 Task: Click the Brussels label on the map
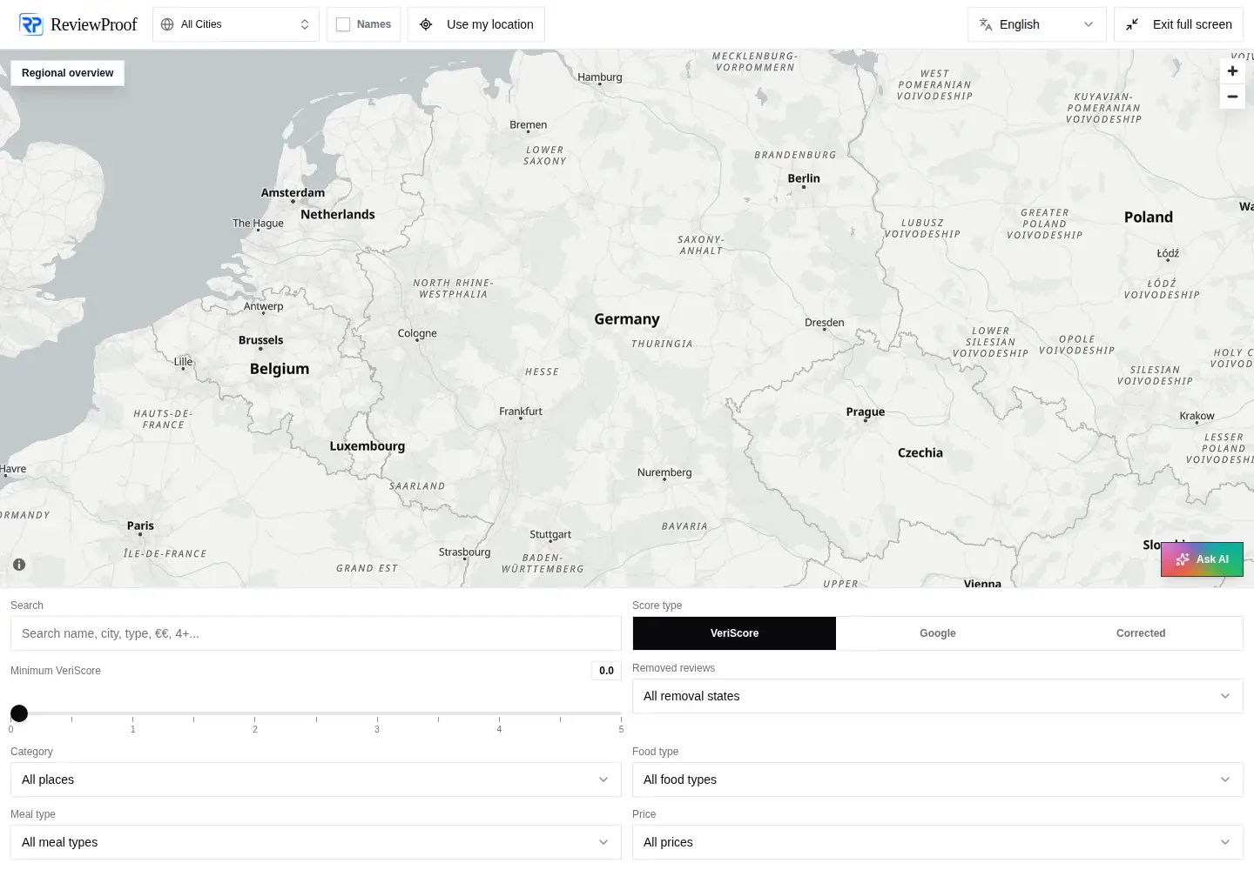[x=260, y=340]
